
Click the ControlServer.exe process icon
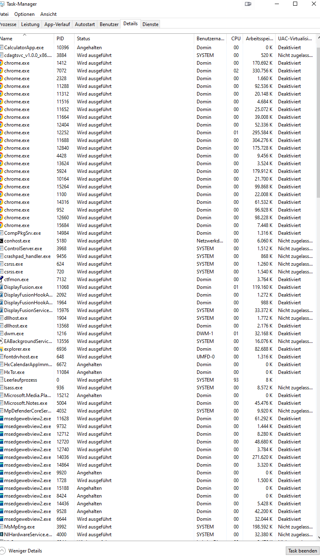[x=1, y=249]
